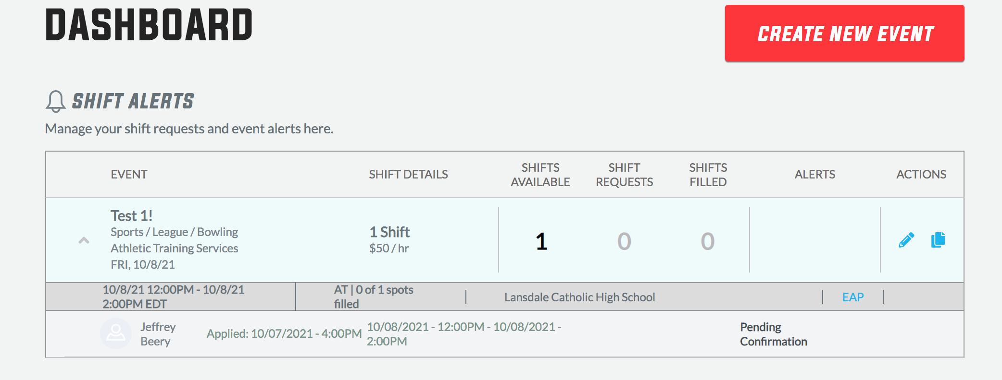Select the shifts available count of 1
The image size is (1002, 380).
(x=541, y=241)
